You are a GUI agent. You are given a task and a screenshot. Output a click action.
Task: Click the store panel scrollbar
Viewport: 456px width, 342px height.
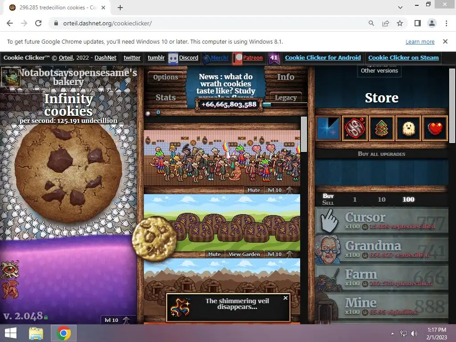(452, 106)
